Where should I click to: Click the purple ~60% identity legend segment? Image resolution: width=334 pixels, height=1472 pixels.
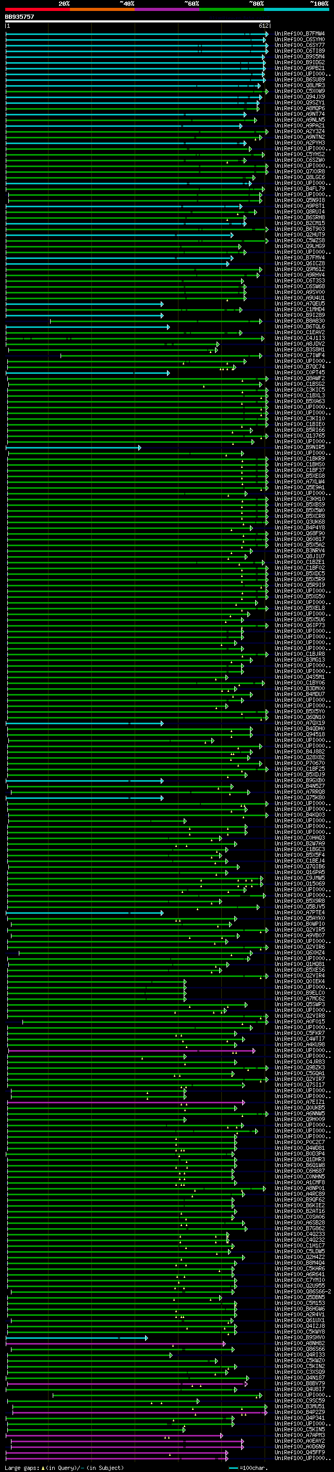168,9
